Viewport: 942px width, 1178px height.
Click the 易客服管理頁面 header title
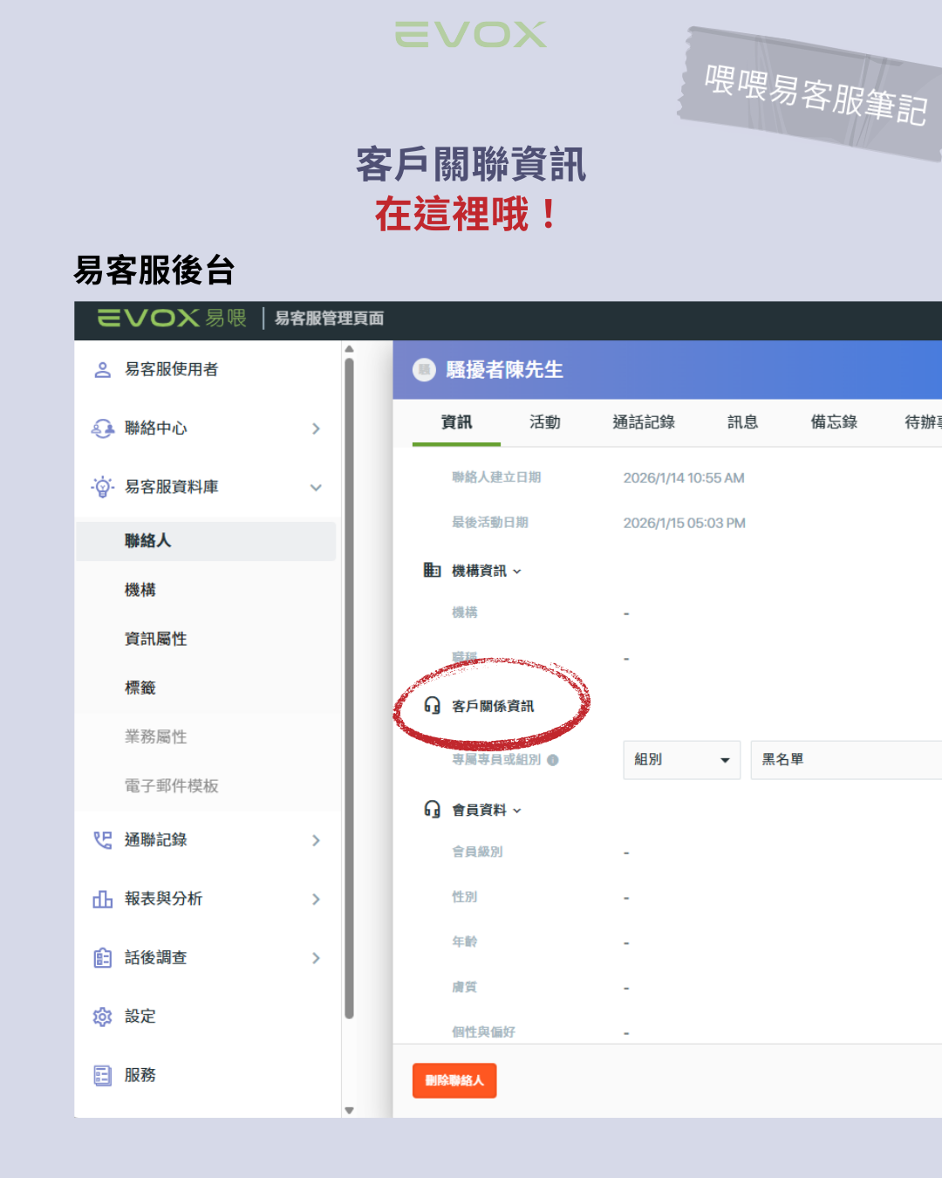[330, 318]
